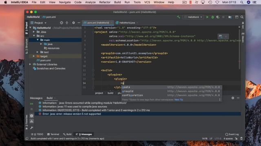Toggle the Favorites side tool button
The image size is (261, 146).
(x=27, y=122)
